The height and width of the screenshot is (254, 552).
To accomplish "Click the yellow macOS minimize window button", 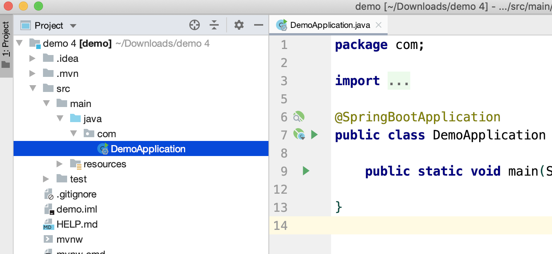I will click(23, 6).
